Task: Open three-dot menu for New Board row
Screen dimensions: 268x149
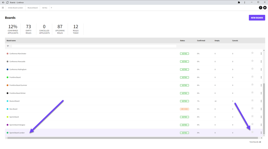Action: tap(261, 109)
